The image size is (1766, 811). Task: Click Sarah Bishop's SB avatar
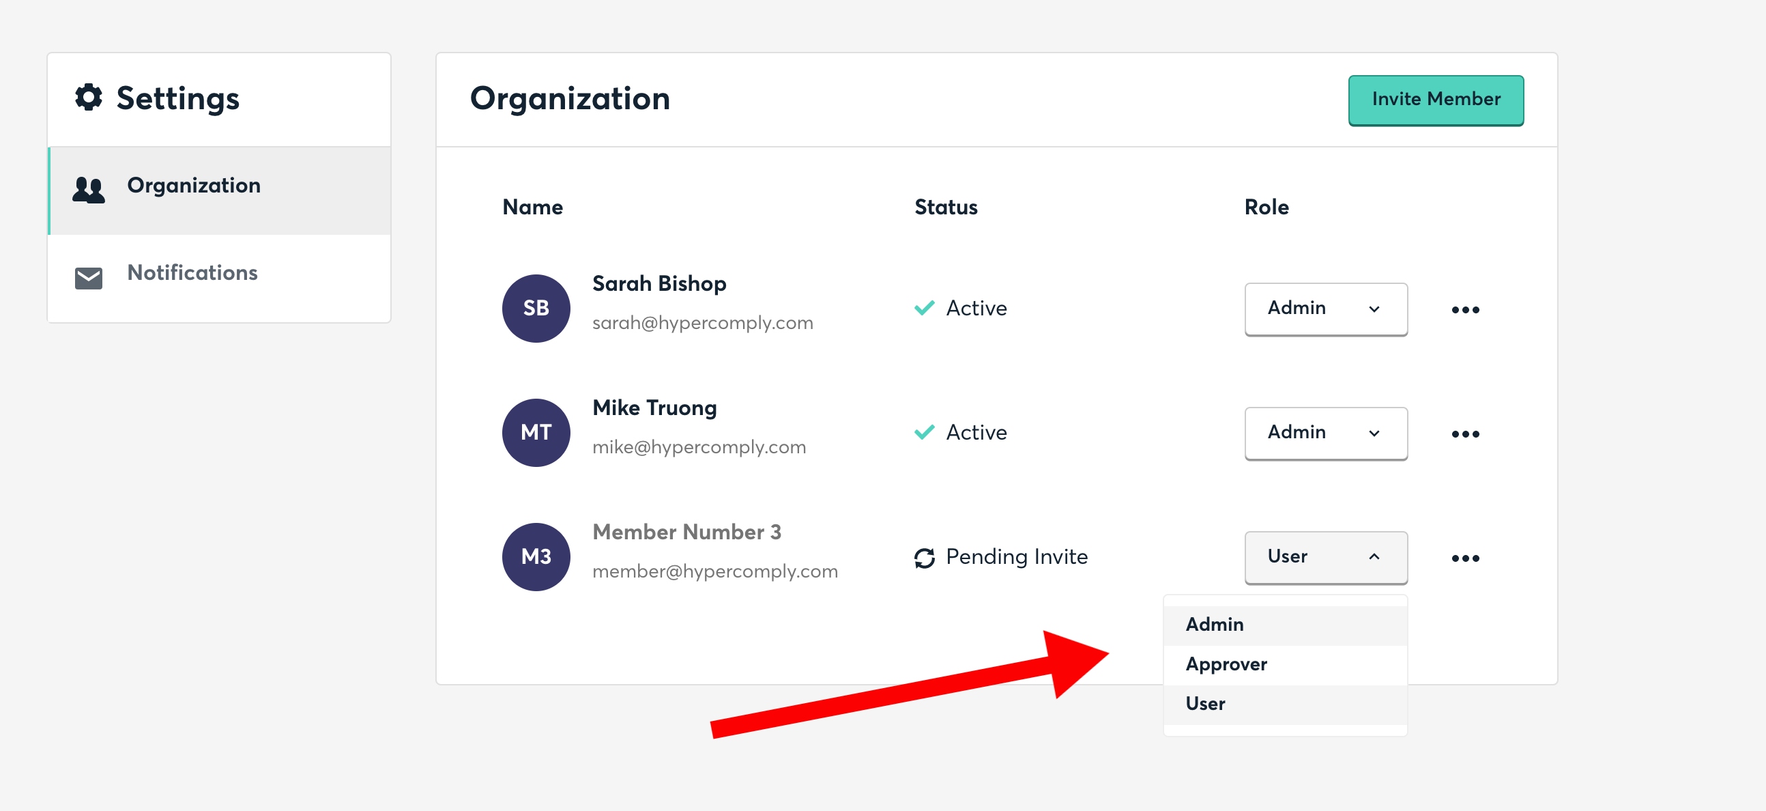click(x=536, y=309)
